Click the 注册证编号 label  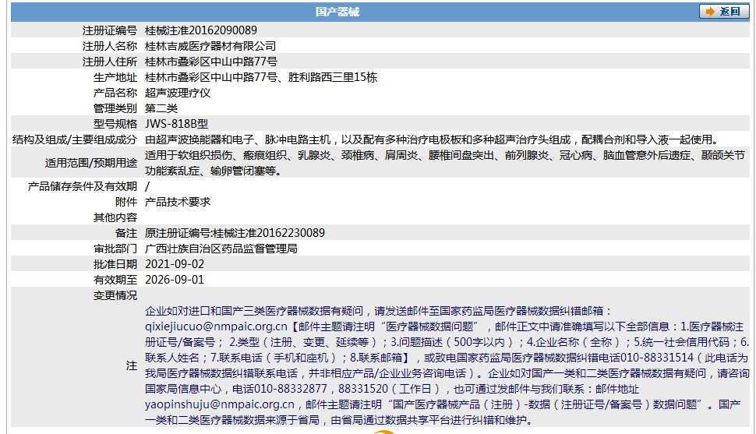point(110,30)
